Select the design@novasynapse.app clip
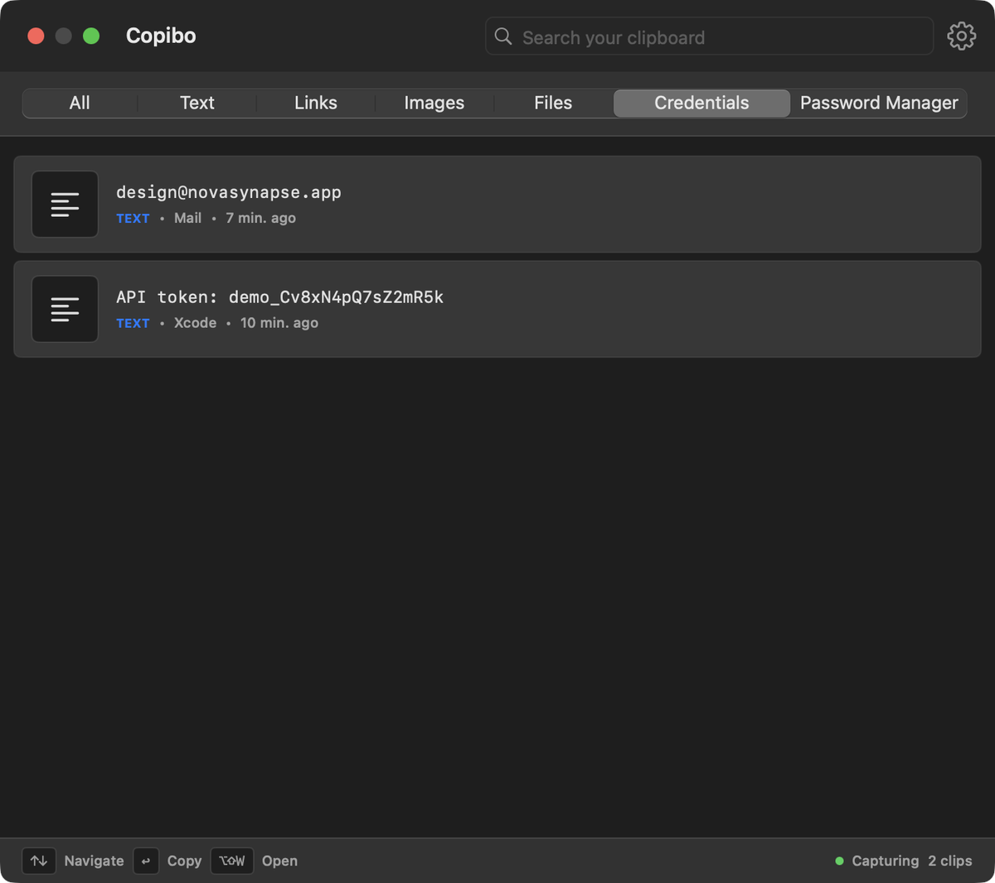The height and width of the screenshot is (883, 995). (498, 205)
